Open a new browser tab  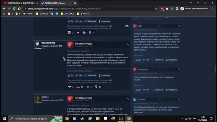(81, 3)
